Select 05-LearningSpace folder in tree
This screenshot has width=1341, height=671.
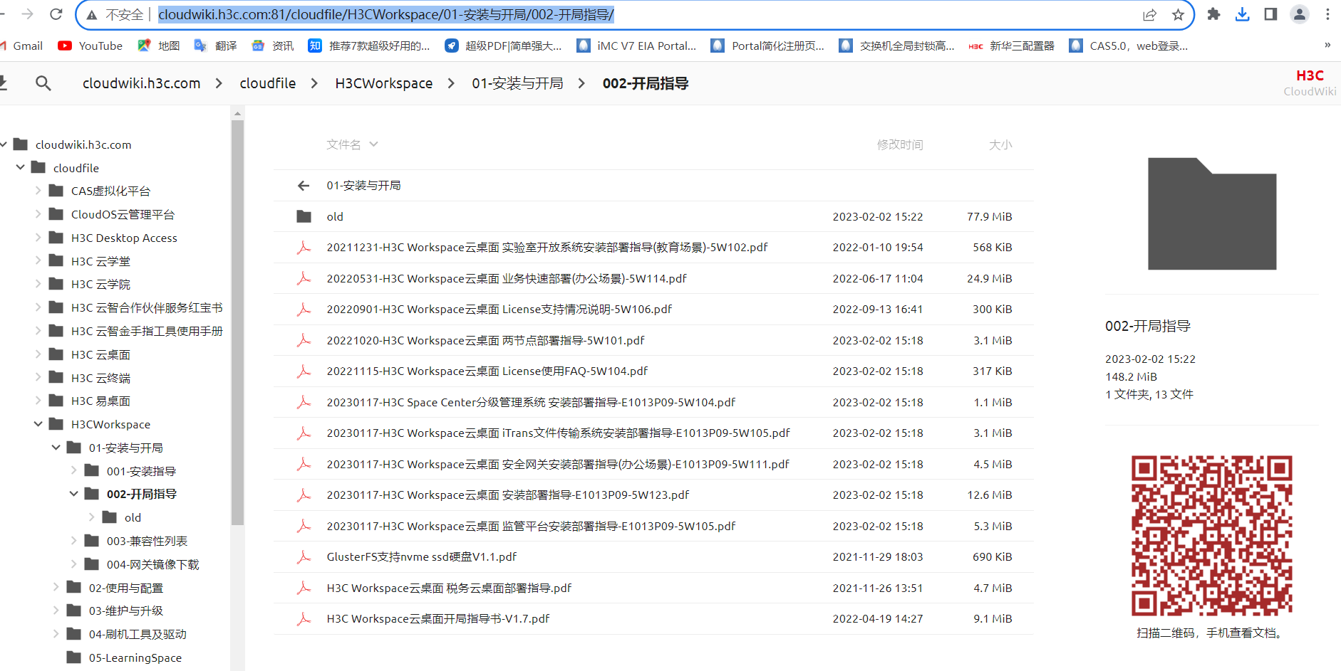pos(135,657)
